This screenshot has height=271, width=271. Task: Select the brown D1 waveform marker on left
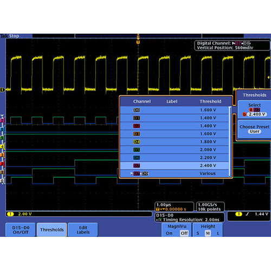click(2, 172)
